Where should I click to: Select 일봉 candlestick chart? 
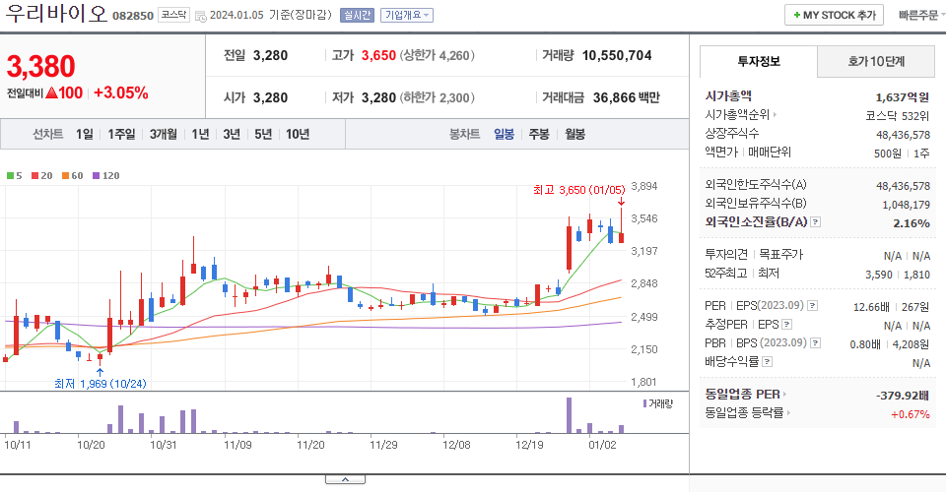504,134
